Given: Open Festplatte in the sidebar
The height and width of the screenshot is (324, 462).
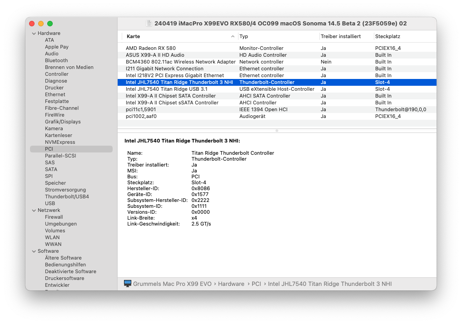Looking at the screenshot, I should [57, 101].
